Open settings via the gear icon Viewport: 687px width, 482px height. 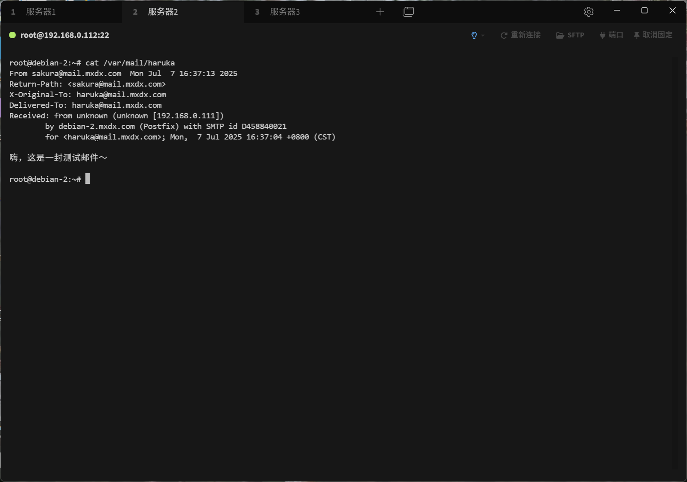tap(589, 12)
